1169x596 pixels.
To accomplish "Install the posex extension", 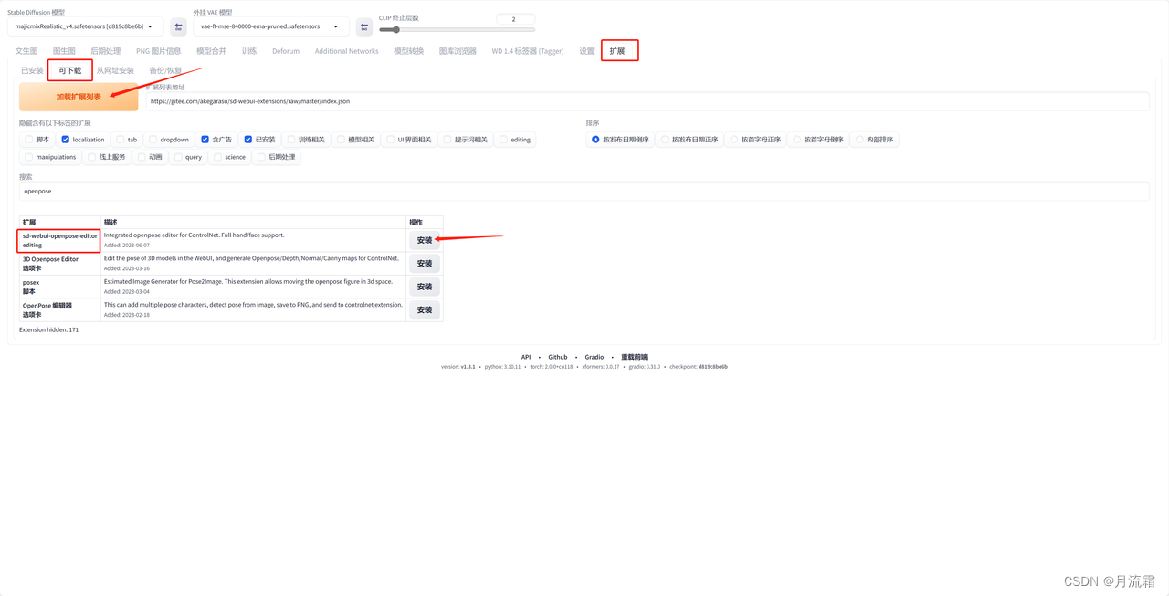I will pyautogui.click(x=425, y=287).
